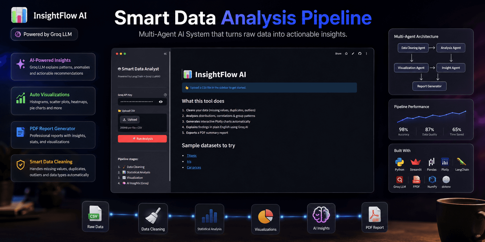Click the Streamlit crown icon
The height and width of the screenshot is (242, 485).
pyautogui.click(x=416, y=162)
